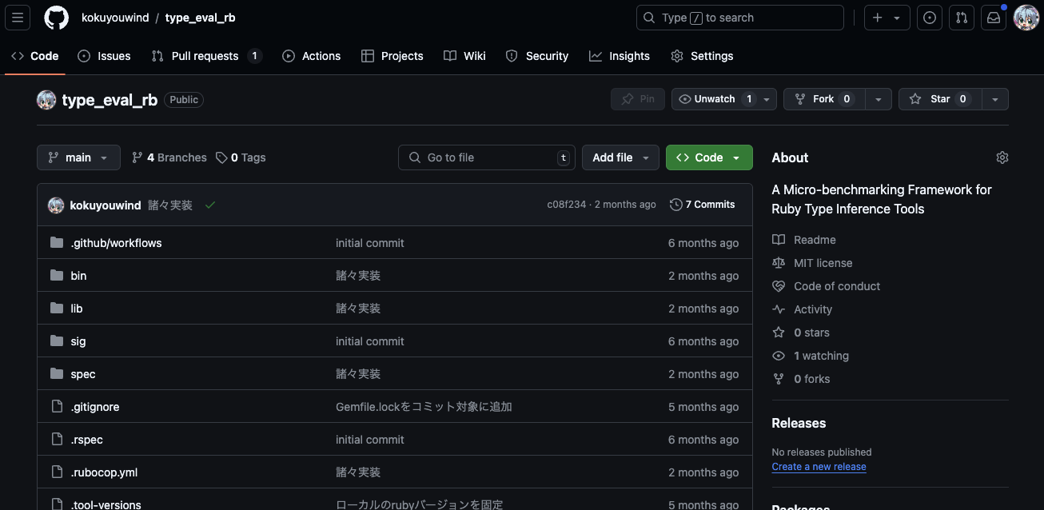Open the sig folder
The image size is (1044, 510).
point(78,341)
